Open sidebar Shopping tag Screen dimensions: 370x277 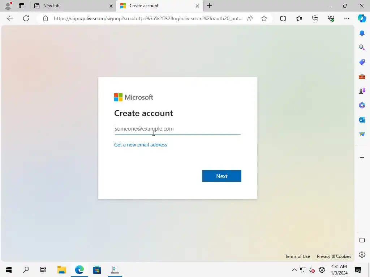[362, 62]
